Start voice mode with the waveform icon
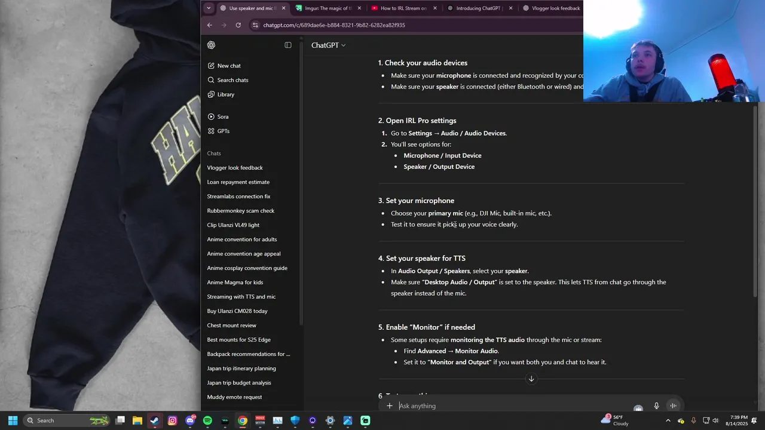Image resolution: width=765 pixels, height=430 pixels. click(673, 406)
